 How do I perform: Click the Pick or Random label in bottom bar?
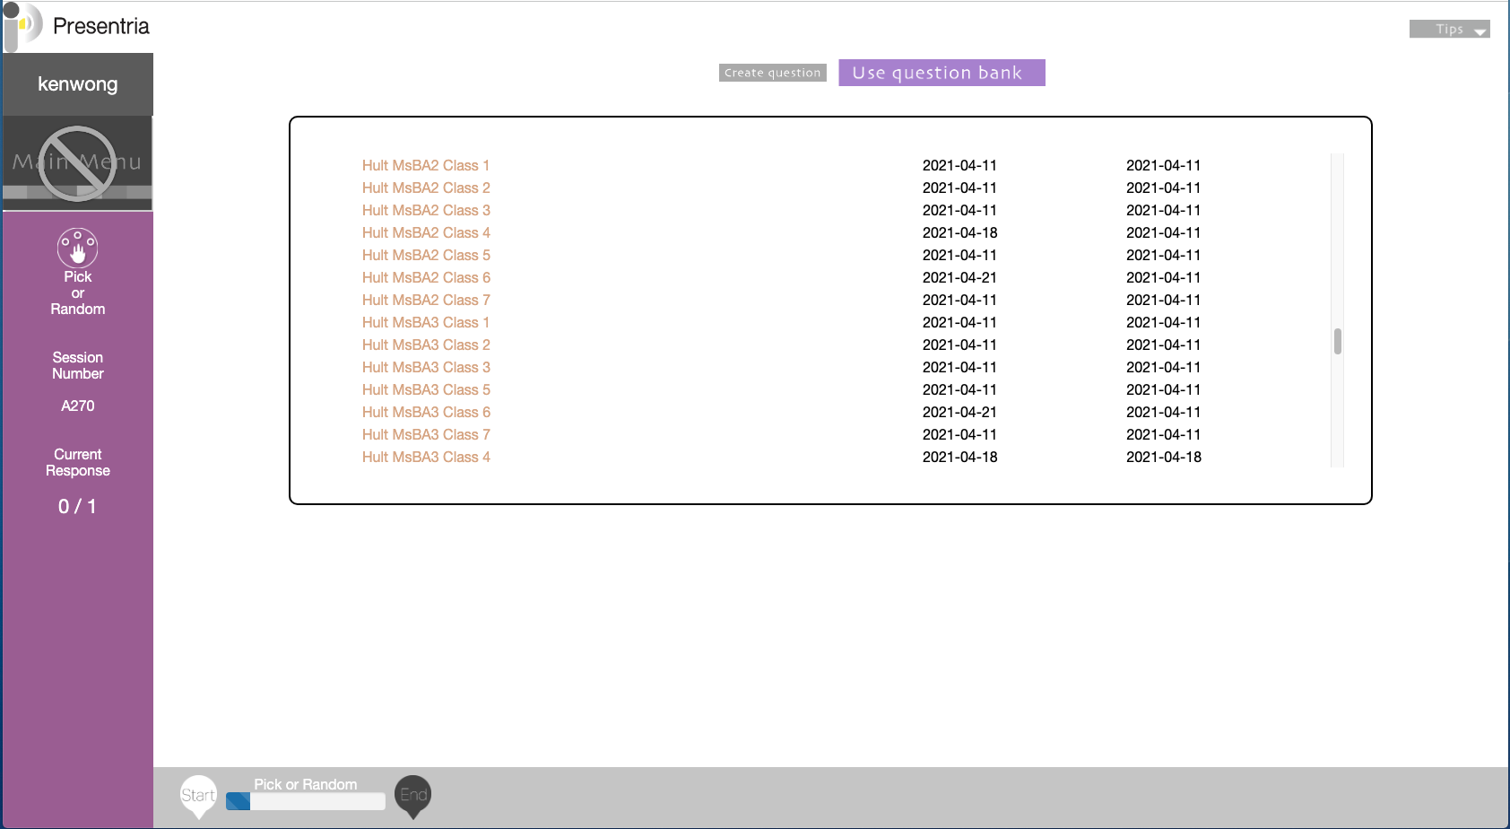(306, 784)
